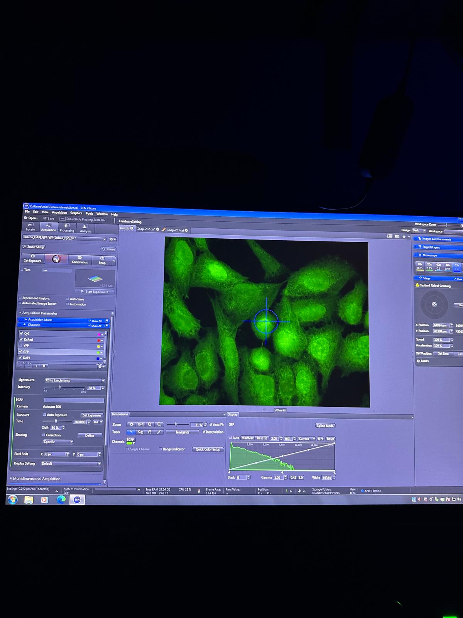Click the zoom-in magnifier in Dimensions
The image size is (463, 618).
point(159,424)
